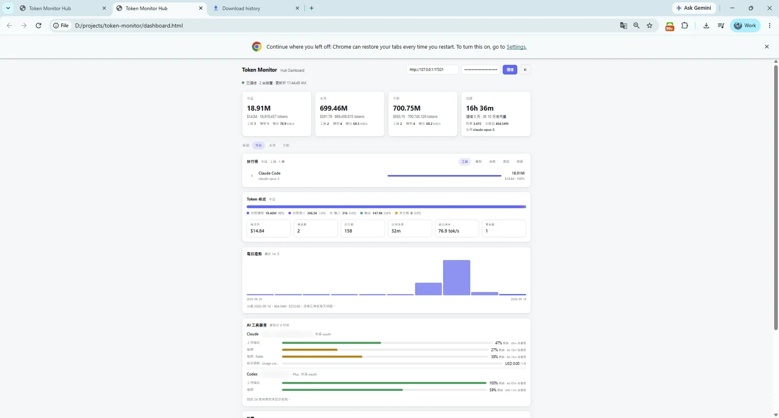The image size is (779, 418).
Task: Open the tab search dropdown arrow
Action: (x=8, y=8)
